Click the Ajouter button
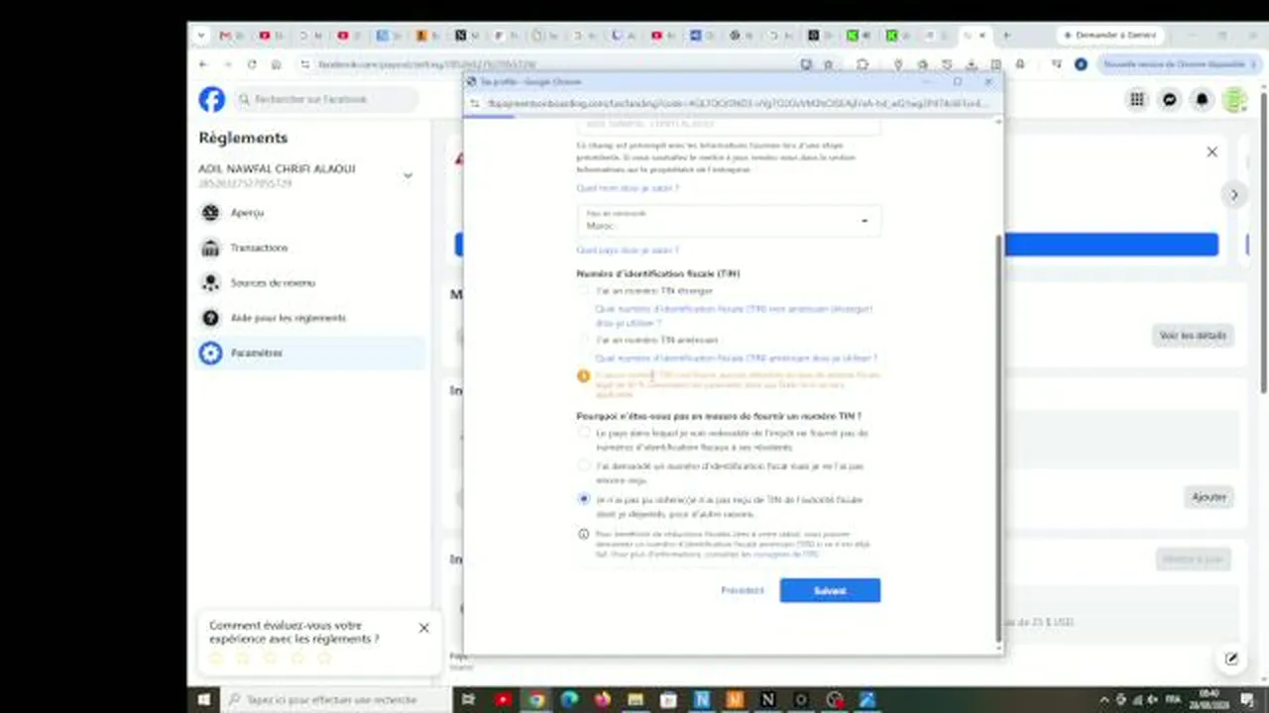The width and height of the screenshot is (1269, 713). click(x=1209, y=497)
